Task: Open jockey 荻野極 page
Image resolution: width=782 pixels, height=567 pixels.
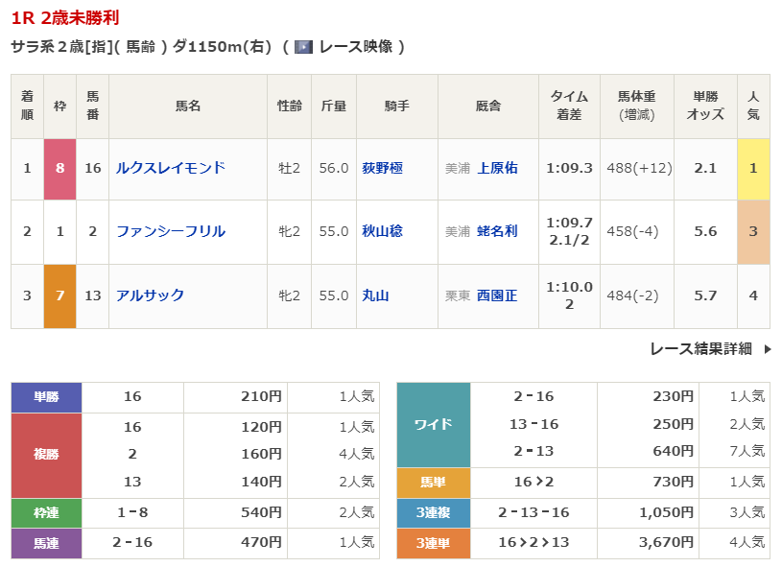Action: pyautogui.click(x=382, y=168)
